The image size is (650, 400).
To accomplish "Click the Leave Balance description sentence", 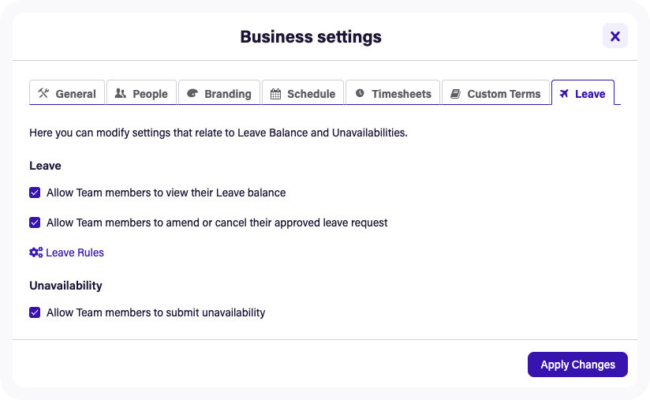I will pos(219,133).
